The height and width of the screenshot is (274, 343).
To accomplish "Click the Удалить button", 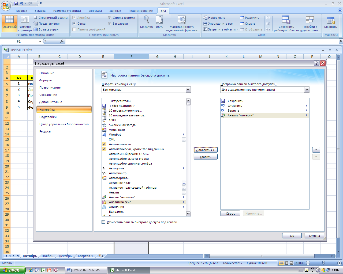I will 206,157.
